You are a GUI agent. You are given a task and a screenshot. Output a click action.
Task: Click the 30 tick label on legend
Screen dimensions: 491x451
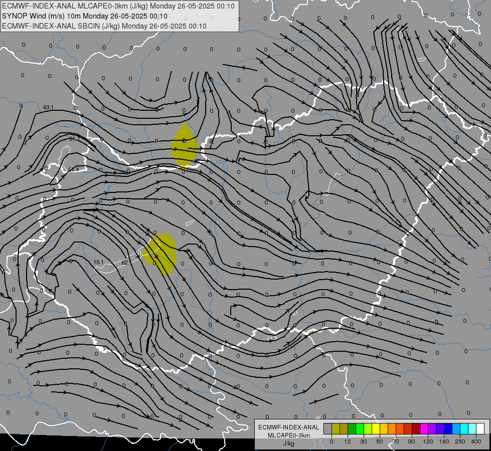(x=364, y=441)
